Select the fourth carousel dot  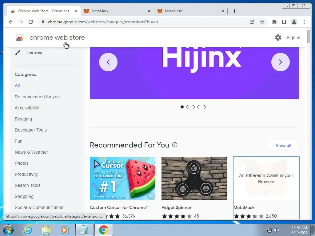pyautogui.click(x=199, y=107)
